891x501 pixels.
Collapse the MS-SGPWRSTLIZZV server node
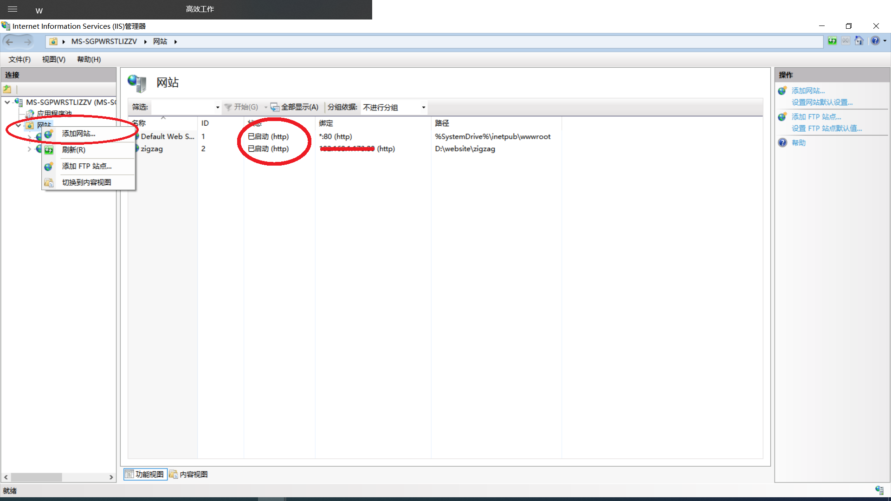pyautogui.click(x=7, y=102)
